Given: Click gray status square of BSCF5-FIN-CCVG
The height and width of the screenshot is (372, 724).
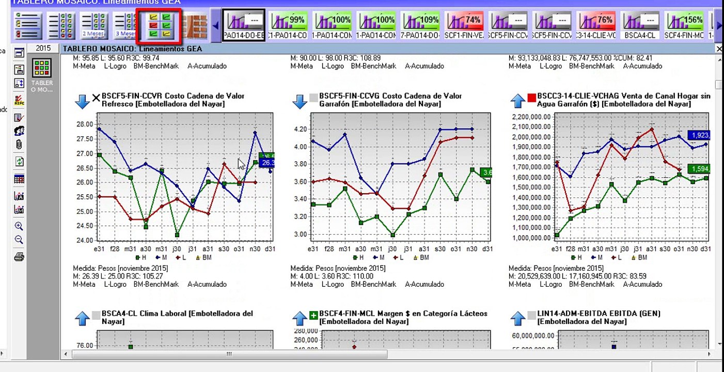Looking at the screenshot, I should 313,98.
